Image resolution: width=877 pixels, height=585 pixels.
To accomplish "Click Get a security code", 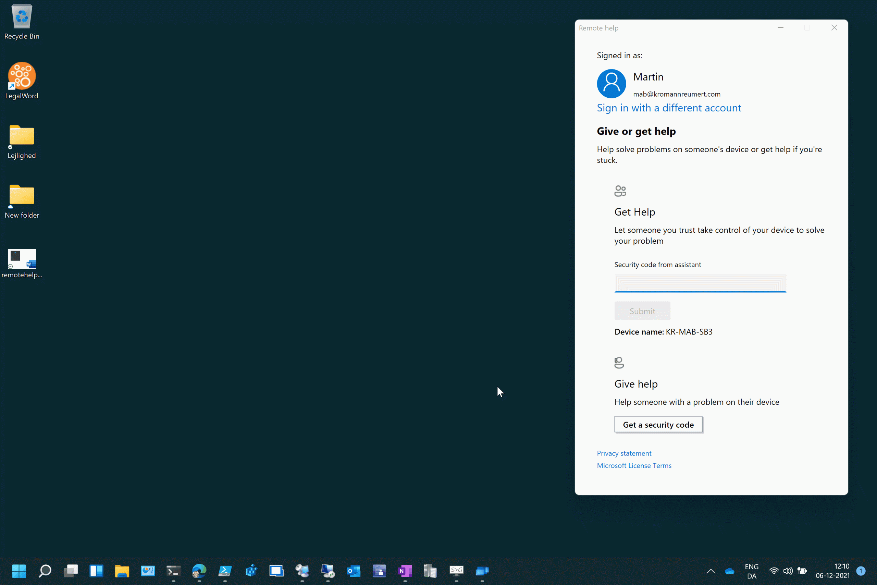I will pos(658,425).
